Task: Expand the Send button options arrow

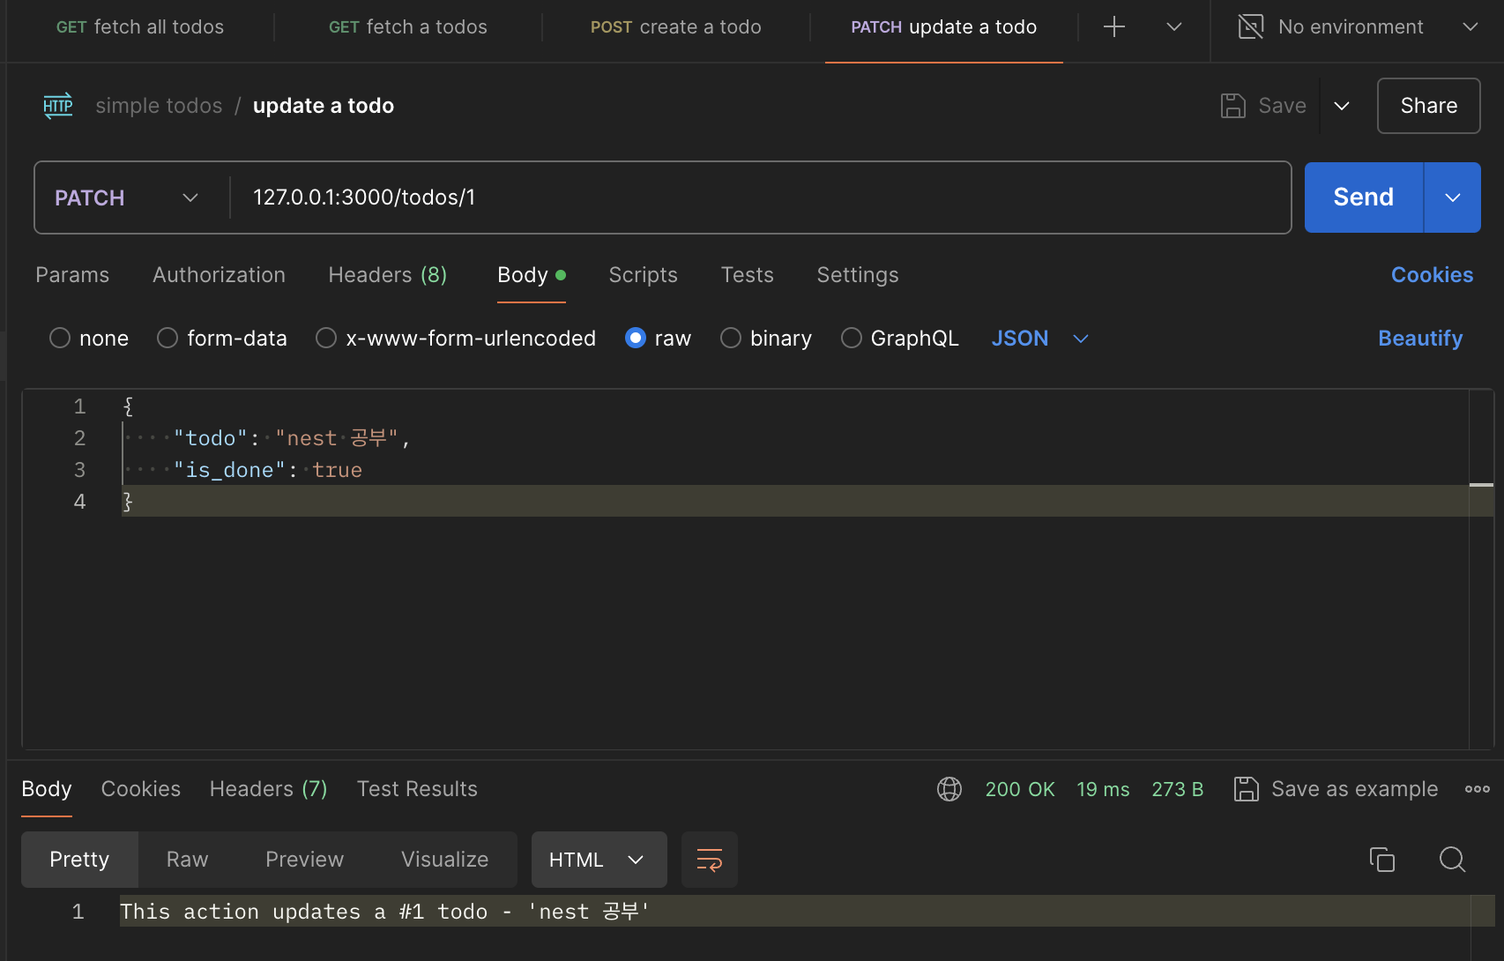Action: [x=1453, y=197]
